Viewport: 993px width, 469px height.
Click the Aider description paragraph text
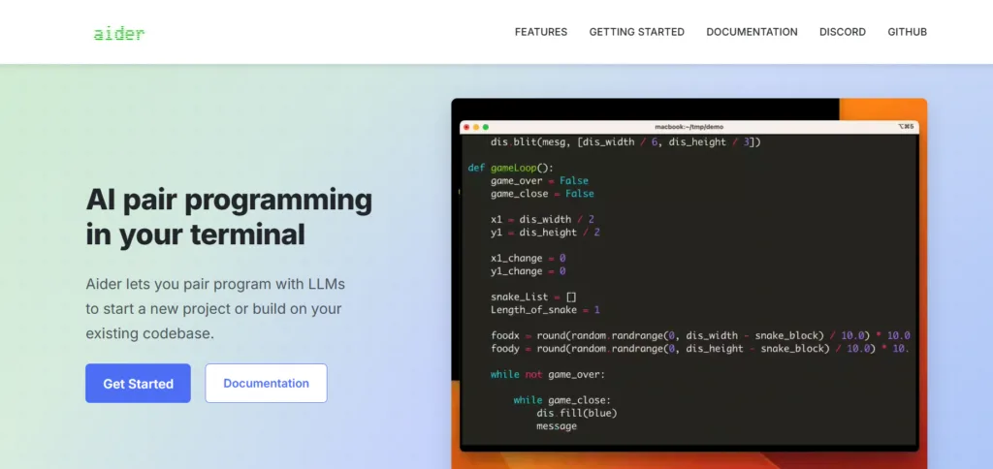[x=215, y=309]
